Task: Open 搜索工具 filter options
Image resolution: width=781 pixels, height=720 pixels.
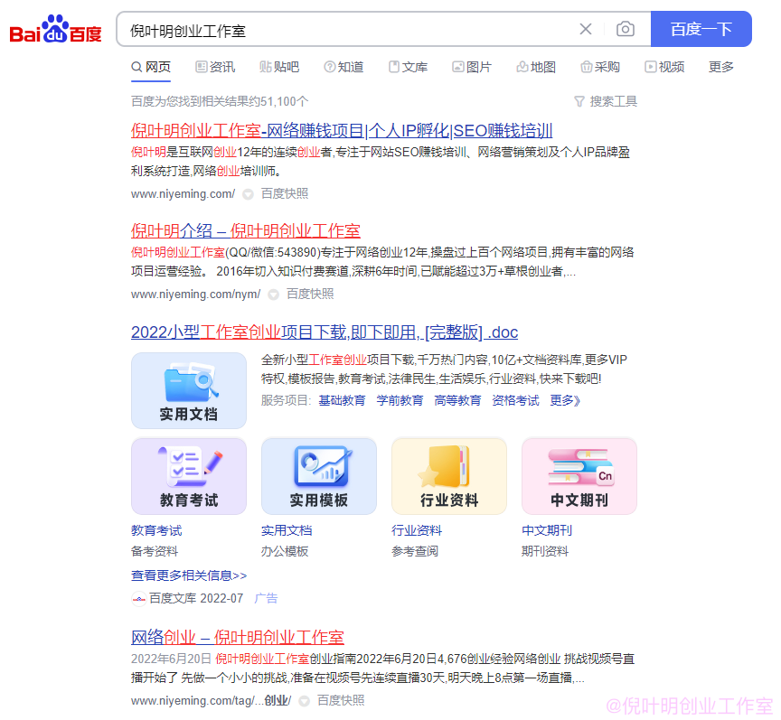Action: (606, 101)
